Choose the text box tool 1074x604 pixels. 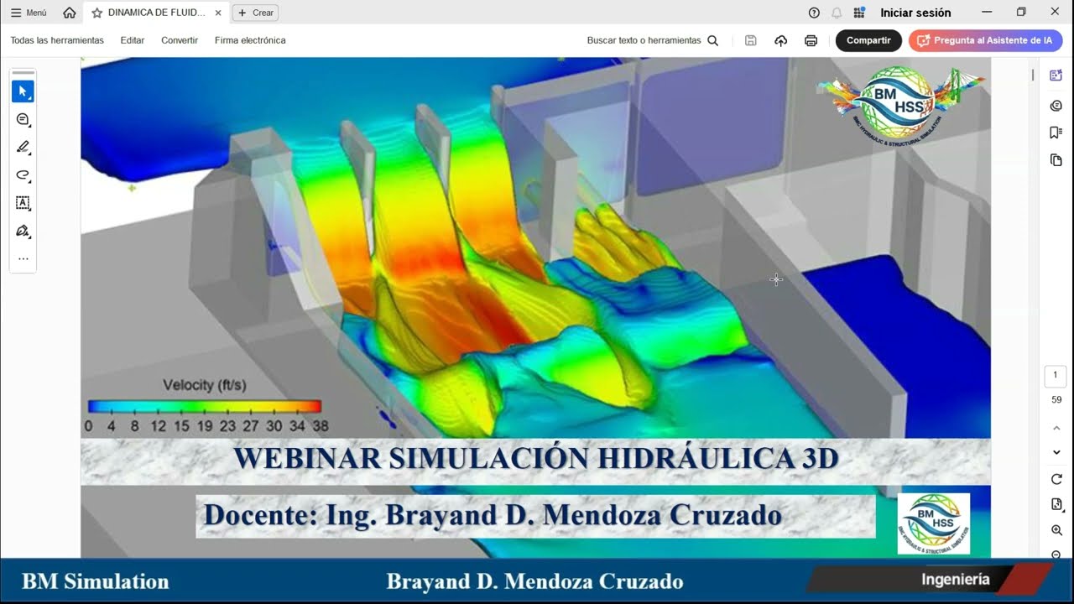pyautogui.click(x=23, y=202)
